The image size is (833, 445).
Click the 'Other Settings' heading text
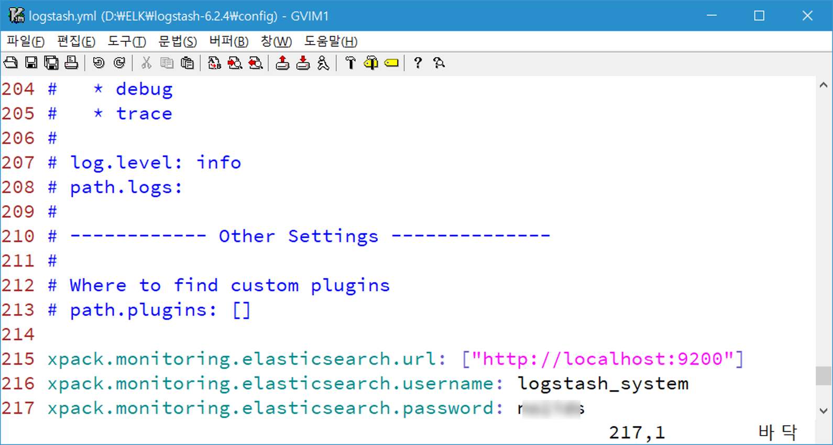coord(299,236)
